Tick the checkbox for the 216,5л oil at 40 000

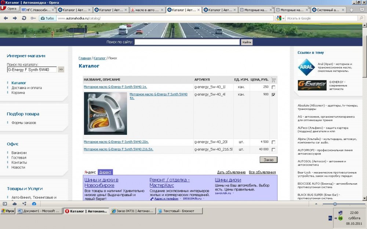pos(273,150)
